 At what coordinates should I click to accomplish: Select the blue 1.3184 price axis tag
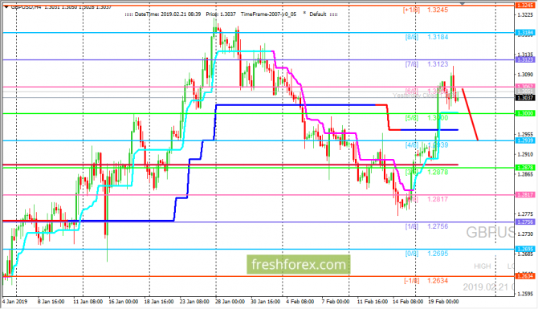(525, 33)
